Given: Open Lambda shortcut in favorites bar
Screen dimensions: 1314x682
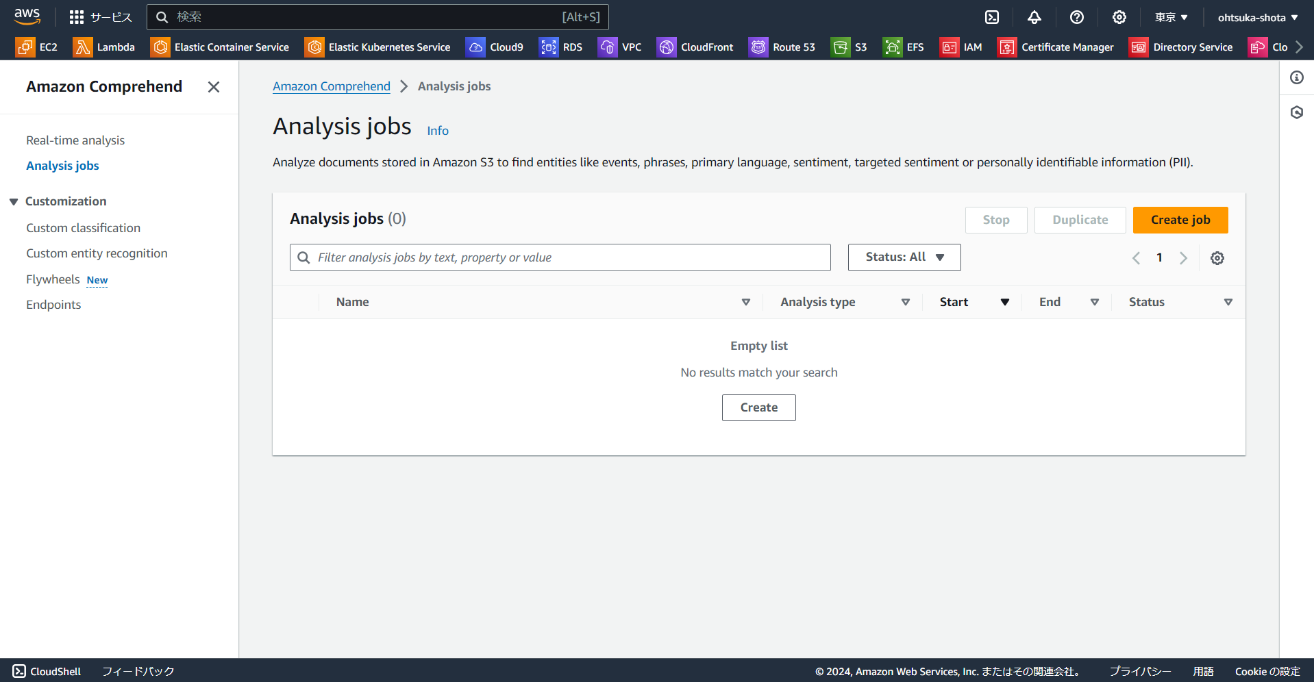Looking at the screenshot, I should 104,47.
